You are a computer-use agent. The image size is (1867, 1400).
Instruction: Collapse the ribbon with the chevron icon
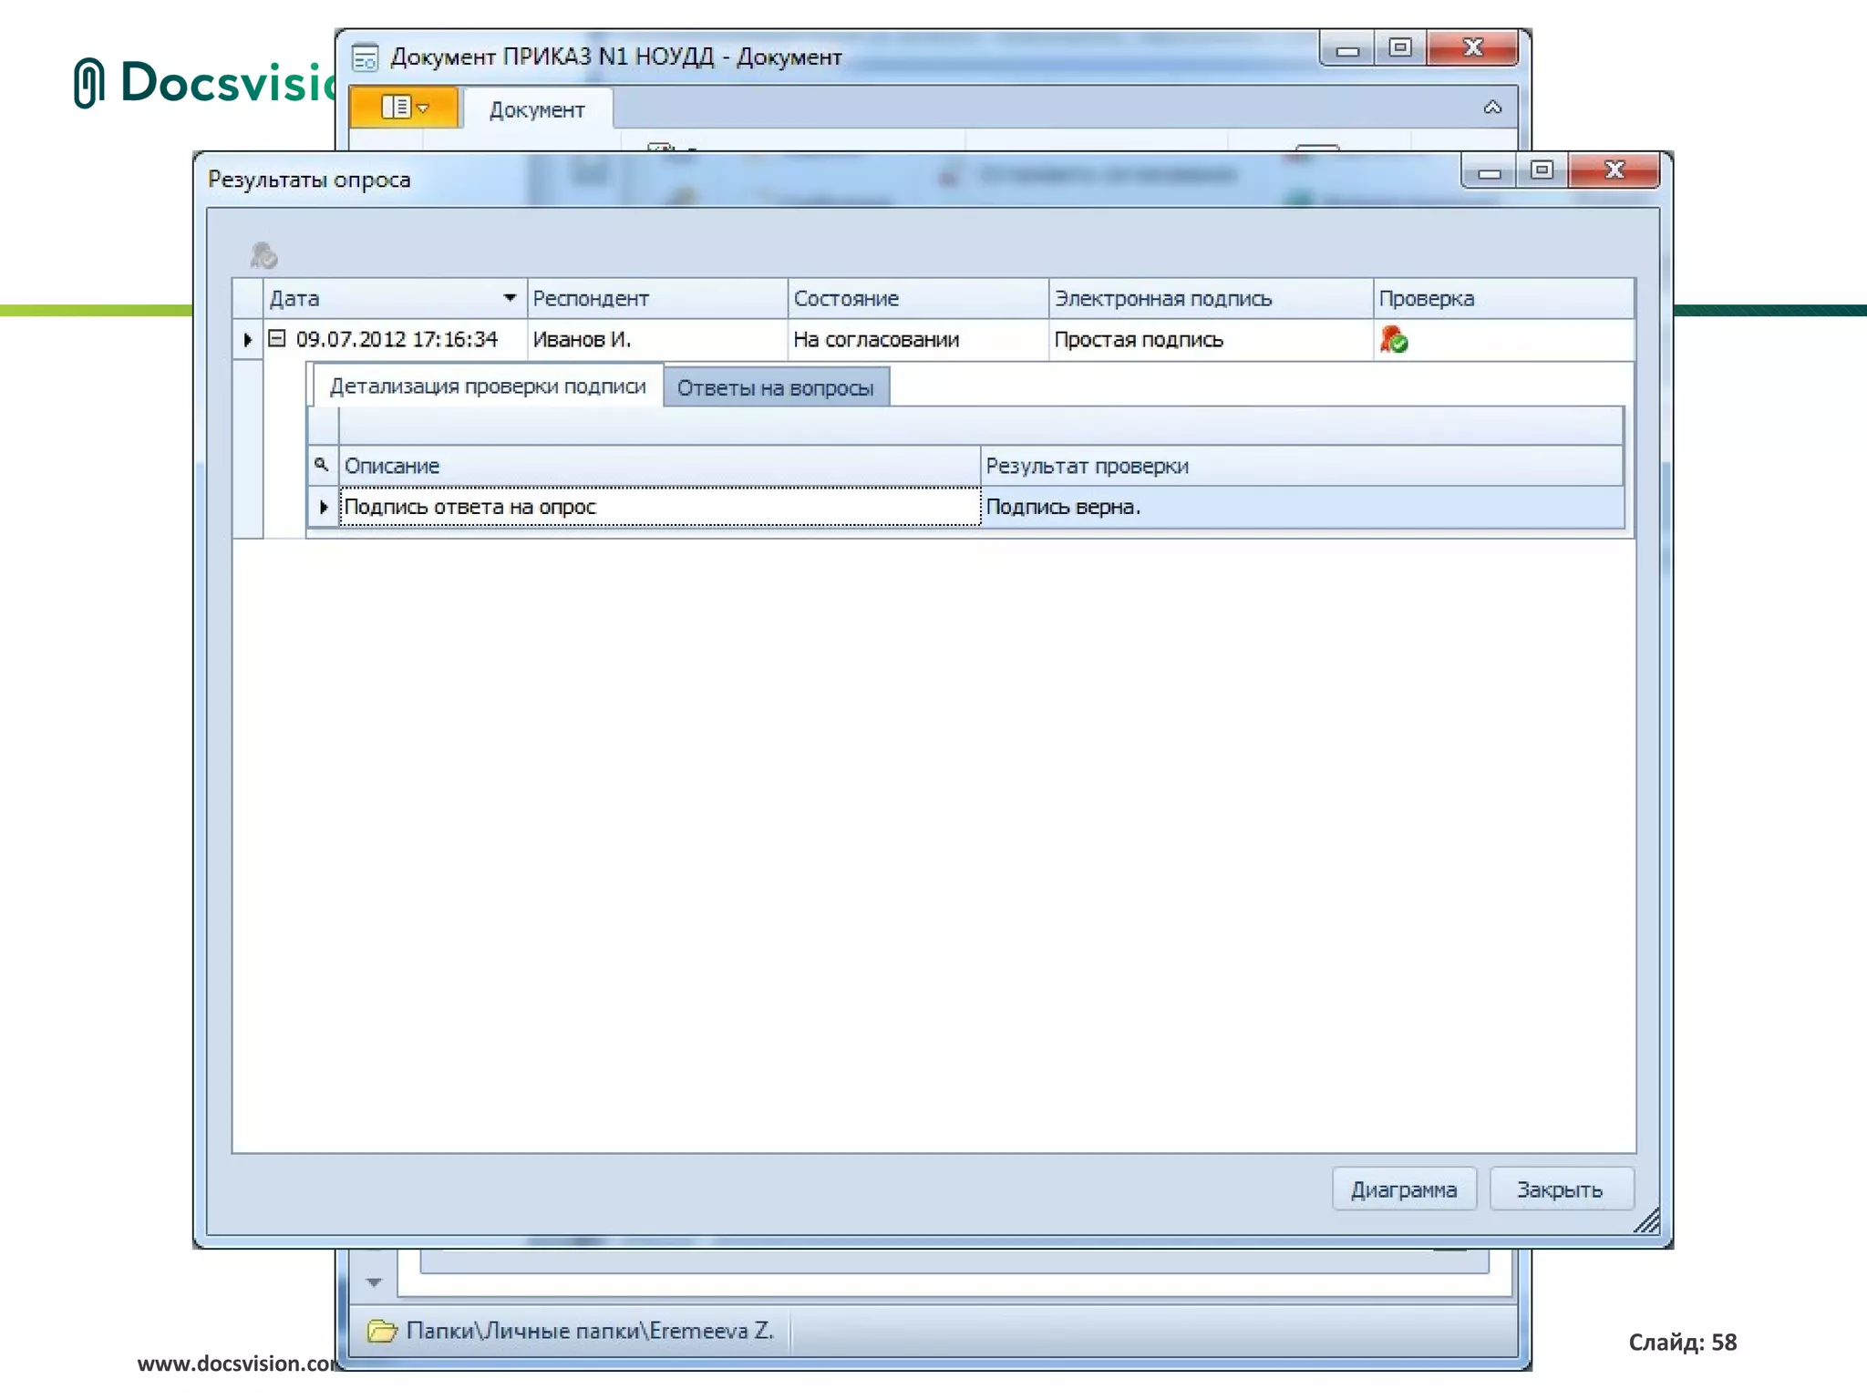1492,108
